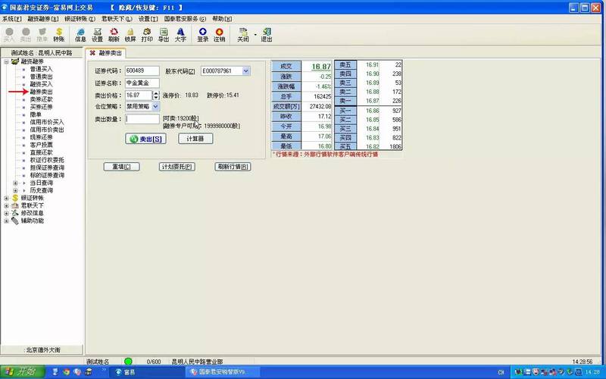Open the 国泰君安服务 menu
The height and width of the screenshot is (379, 606).
pyautogui.click(x=185, y=18)
